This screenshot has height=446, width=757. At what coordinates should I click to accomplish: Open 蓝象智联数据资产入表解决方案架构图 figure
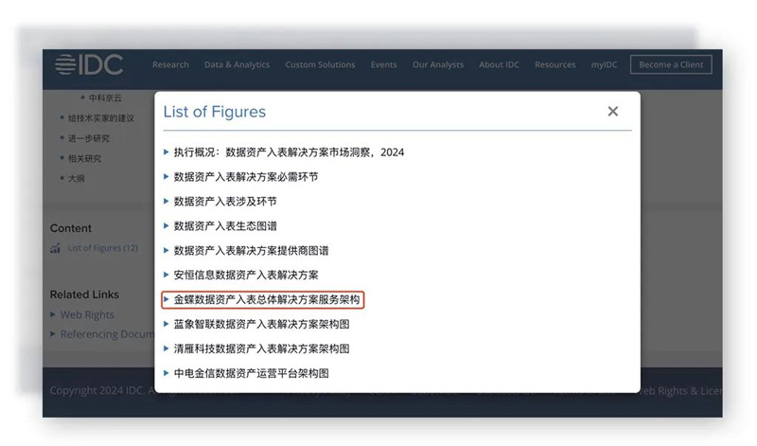coord(261,324)
